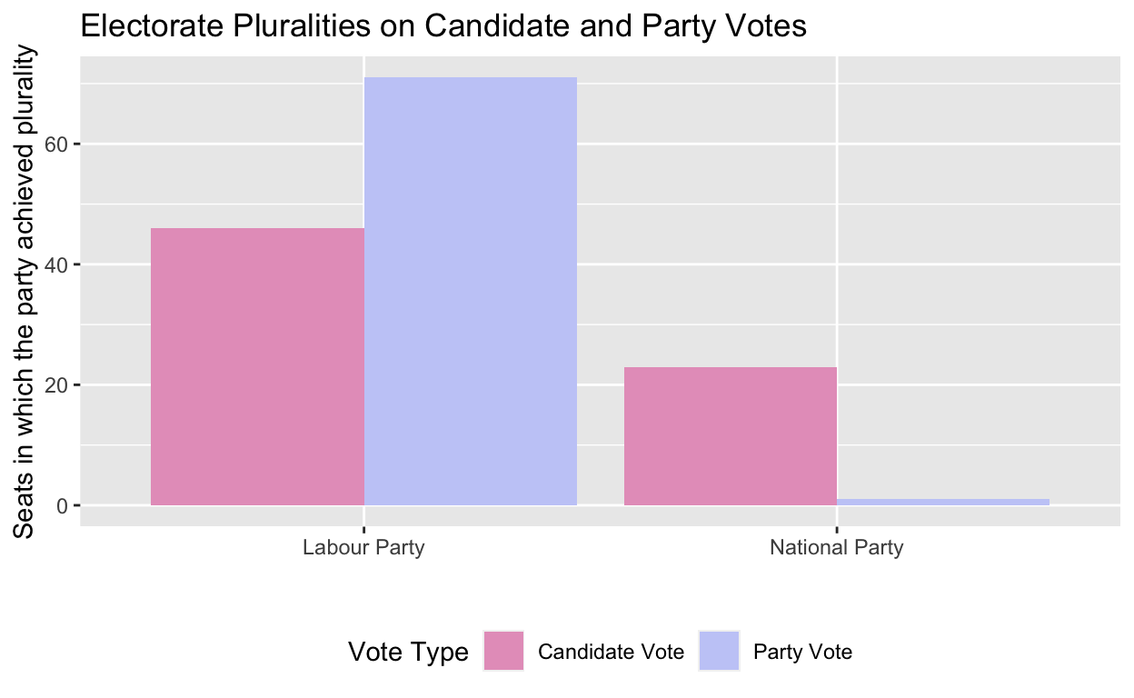Click the lavender Party Vote legend swatch
Image resolution: width=1134 pixels, height=698 pixels.
point(719,651)
